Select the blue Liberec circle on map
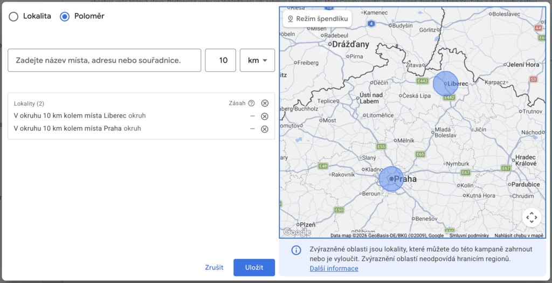This screenshot has width=552, height=283. [x=446, y=84]
